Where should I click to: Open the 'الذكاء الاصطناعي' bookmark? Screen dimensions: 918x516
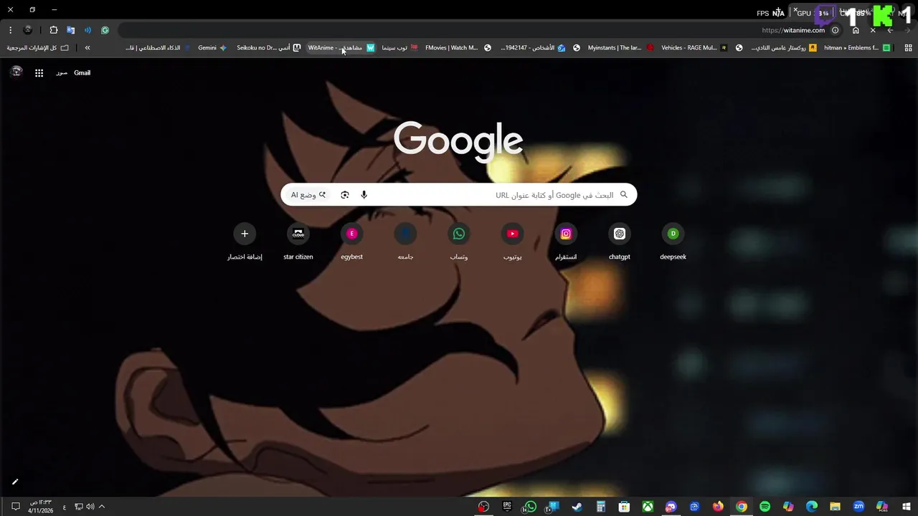158,48
